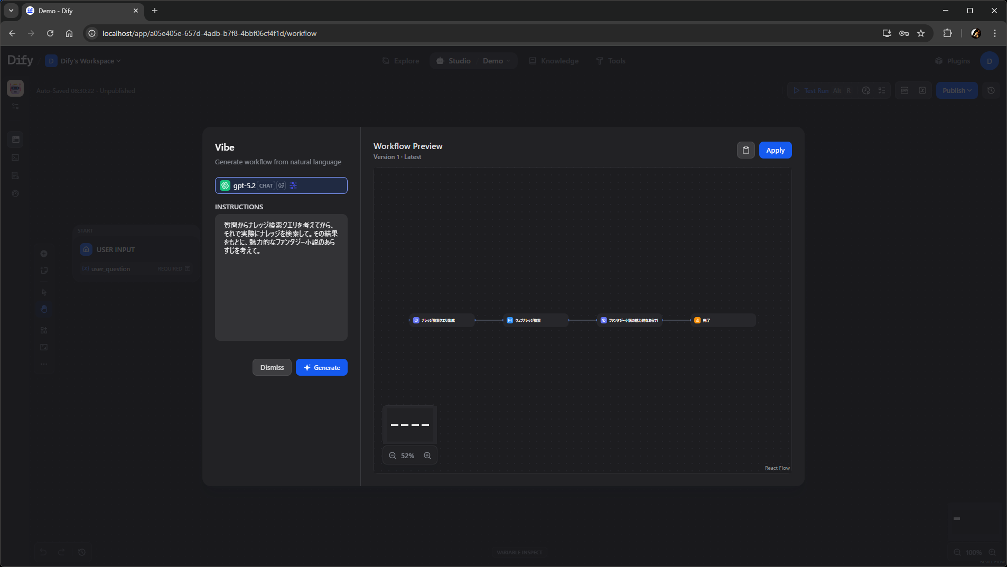
Task: Click the add note icon in canvas toolbar
Action: coord(44,270)
